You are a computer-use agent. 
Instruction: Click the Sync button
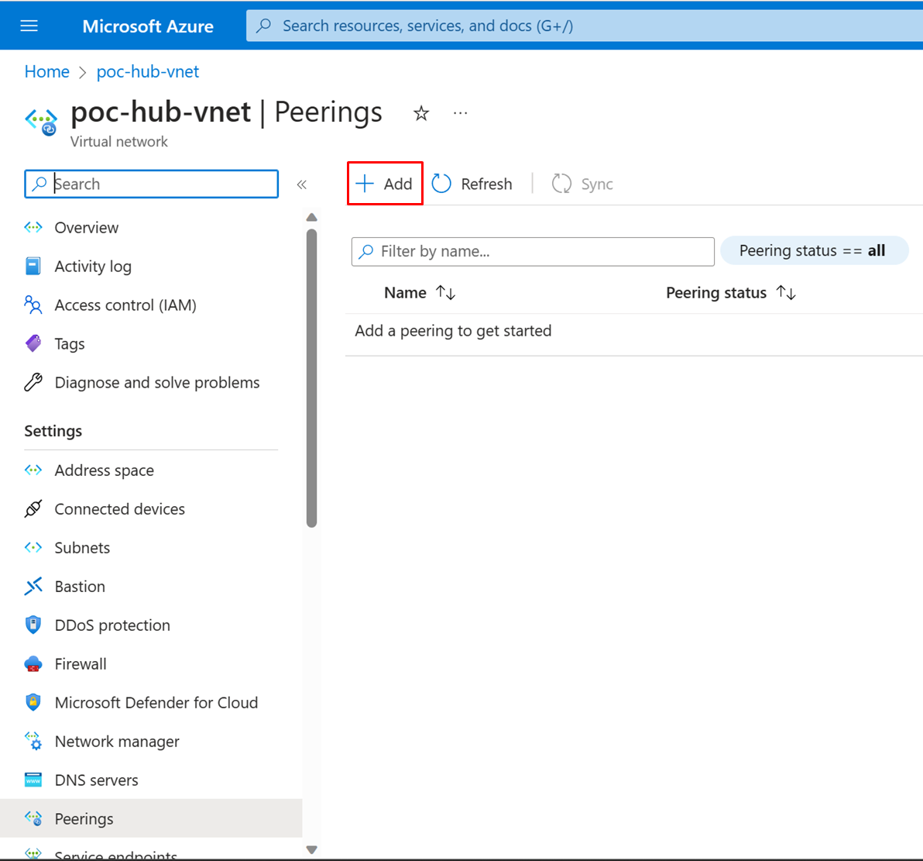point(582,184)
